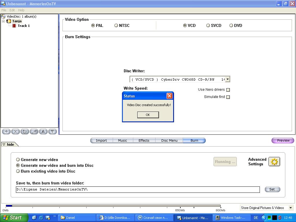Open the File menu
Image resolution: width=296 pixels, height=222 pixels.
click(x=4, y=10)
